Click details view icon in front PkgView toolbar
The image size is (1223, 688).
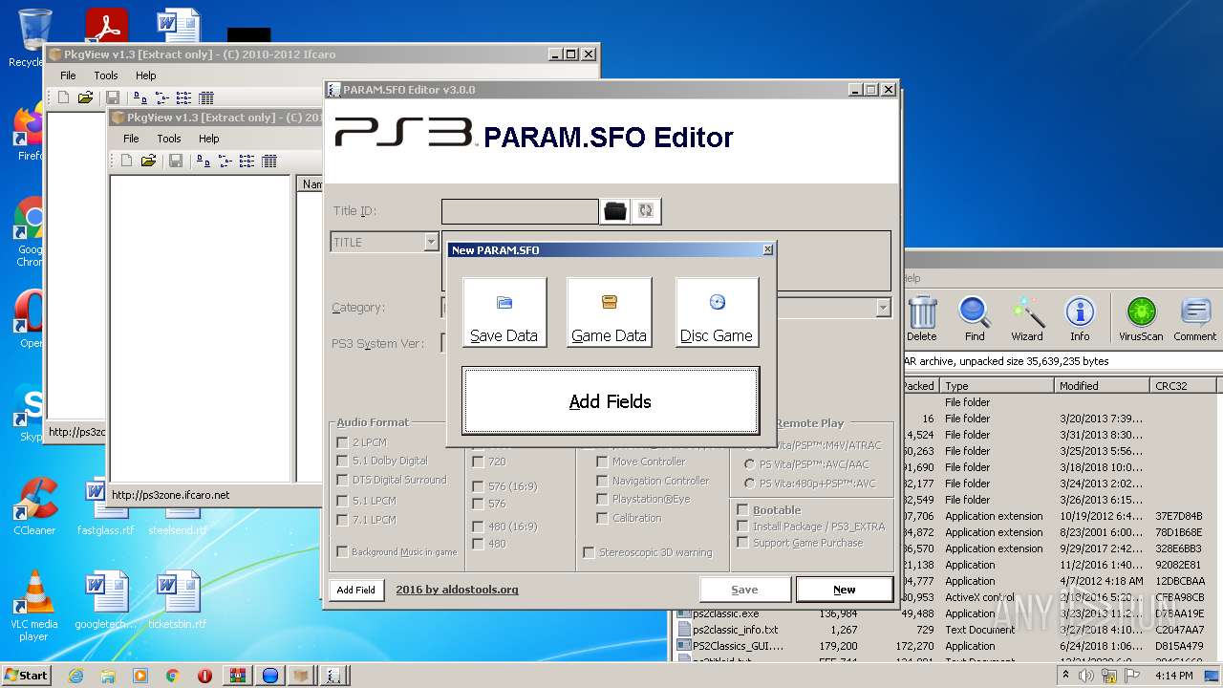[269, 161]
